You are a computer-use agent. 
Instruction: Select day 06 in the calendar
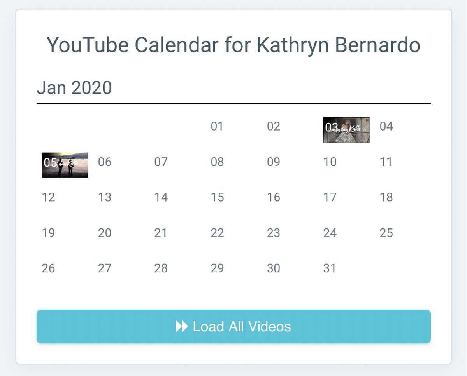coord(105,162)
